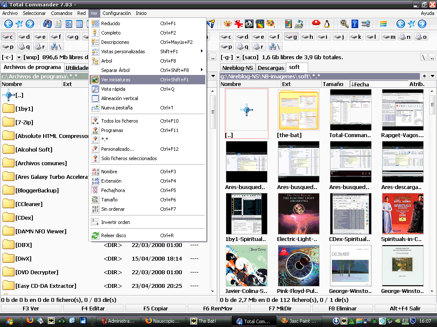Image resolution: width=437 pixels, height=327 pixels.
Task: Select drive g button in right panel
Action: 291,37
